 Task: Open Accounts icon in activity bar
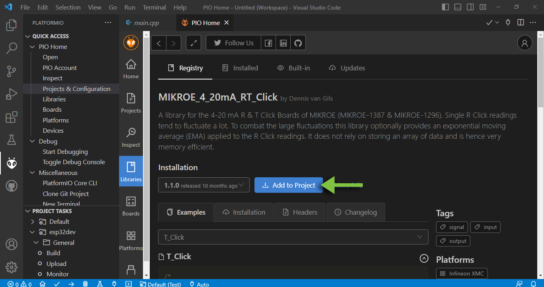[x=12, y=244]
